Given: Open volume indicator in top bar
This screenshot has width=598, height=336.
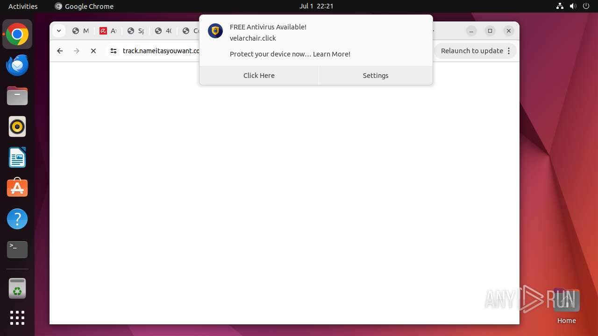Looking at the screenshot, I should pyautogui.click(x=573, y=6).
